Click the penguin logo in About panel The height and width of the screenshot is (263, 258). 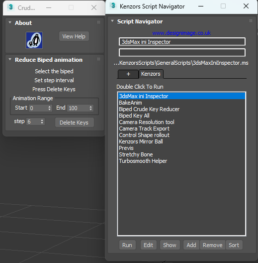[34, 40]
